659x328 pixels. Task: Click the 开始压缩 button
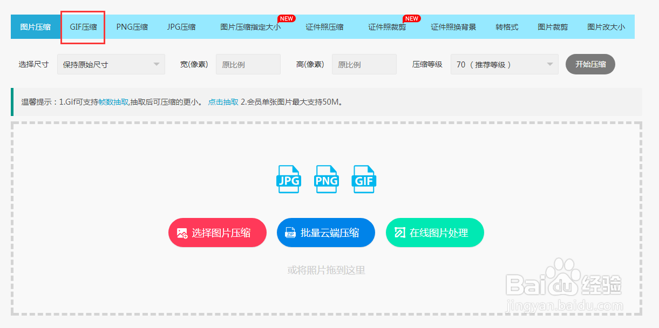point(590,64)
